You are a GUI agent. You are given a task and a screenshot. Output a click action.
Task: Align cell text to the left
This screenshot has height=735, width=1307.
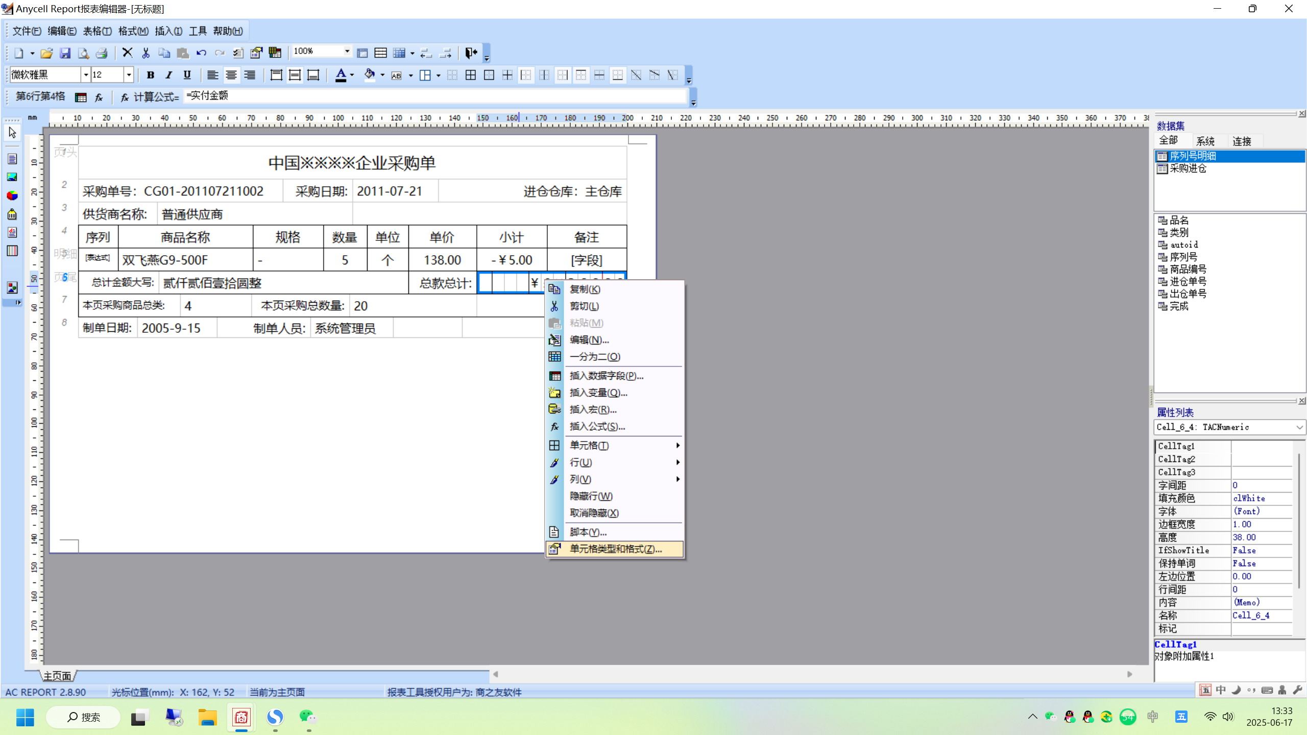213,76
